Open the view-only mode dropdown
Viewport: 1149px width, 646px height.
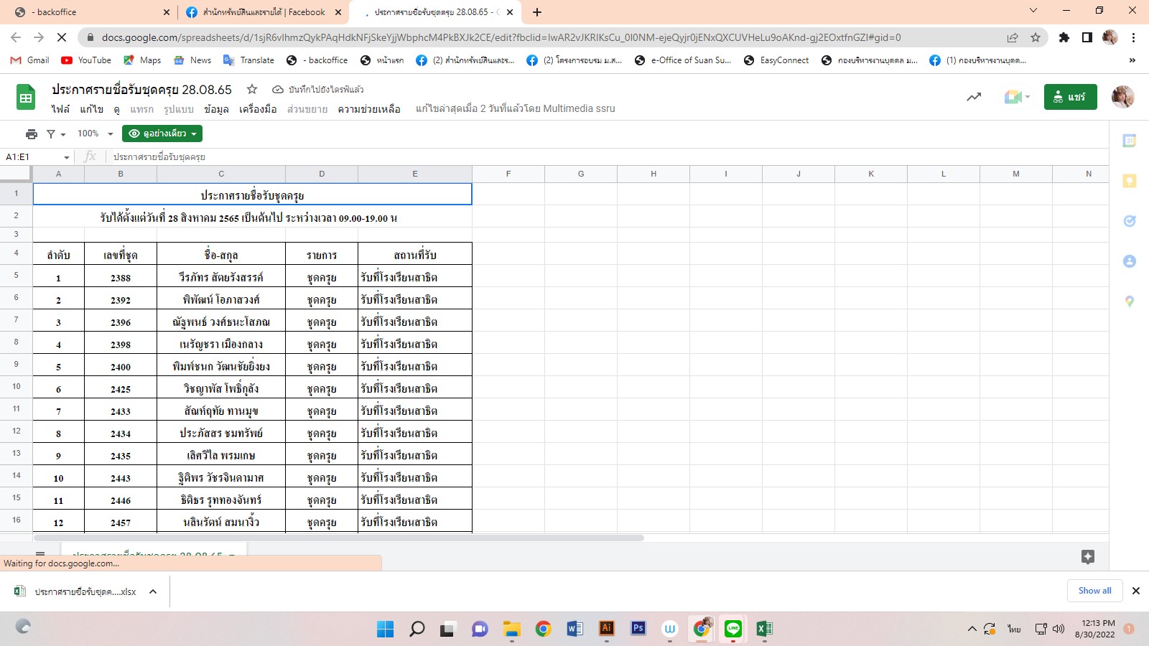[x=162, y=134]
